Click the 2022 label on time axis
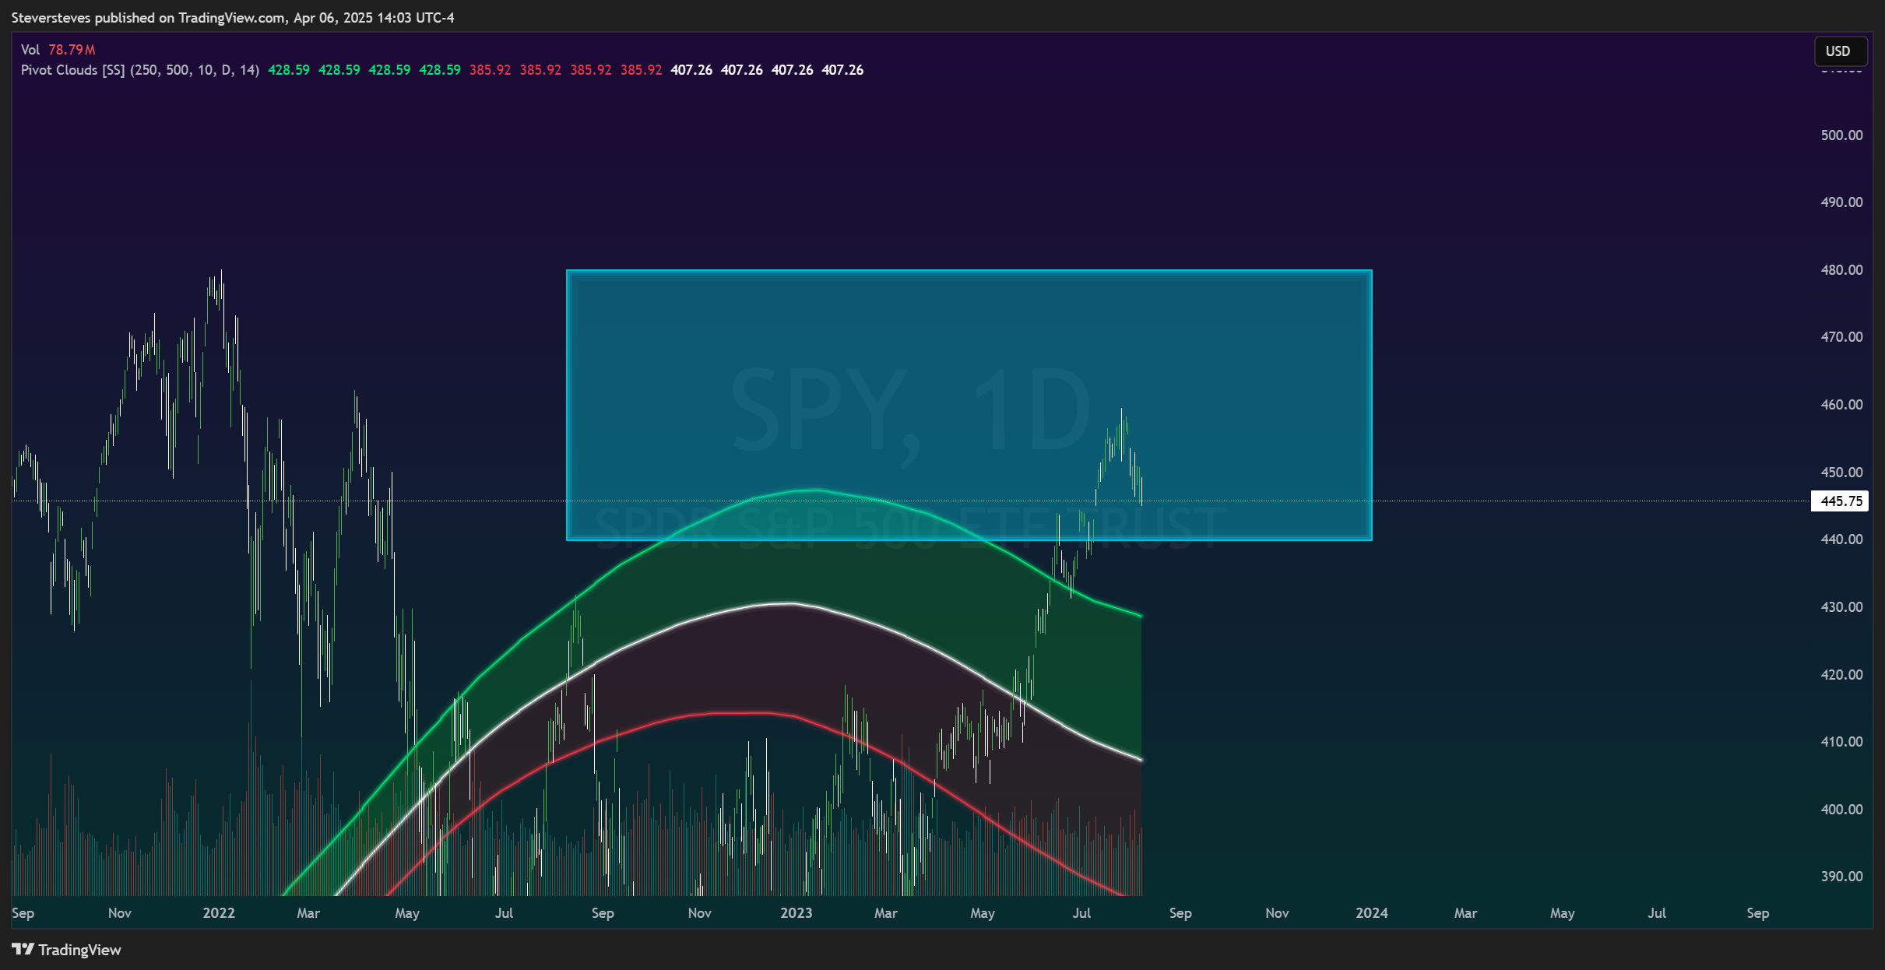This screenshot has width=1885, height=970. pos(219,913)
